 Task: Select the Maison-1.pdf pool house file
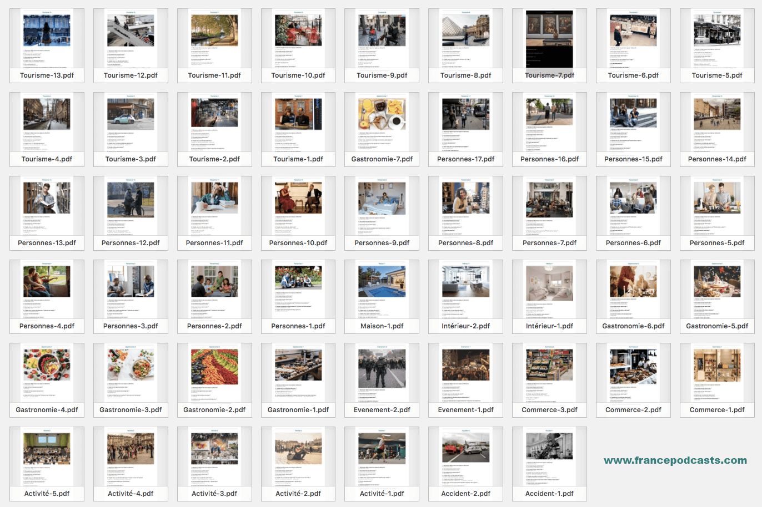(x=382, y=290)
